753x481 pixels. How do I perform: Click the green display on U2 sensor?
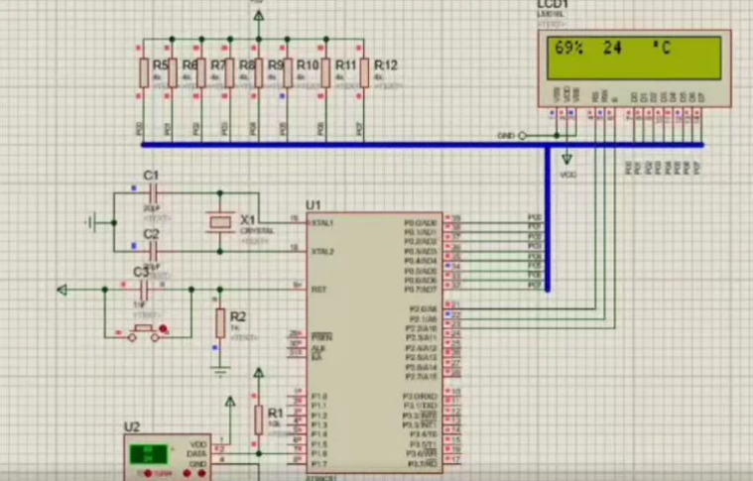(149, 455)
